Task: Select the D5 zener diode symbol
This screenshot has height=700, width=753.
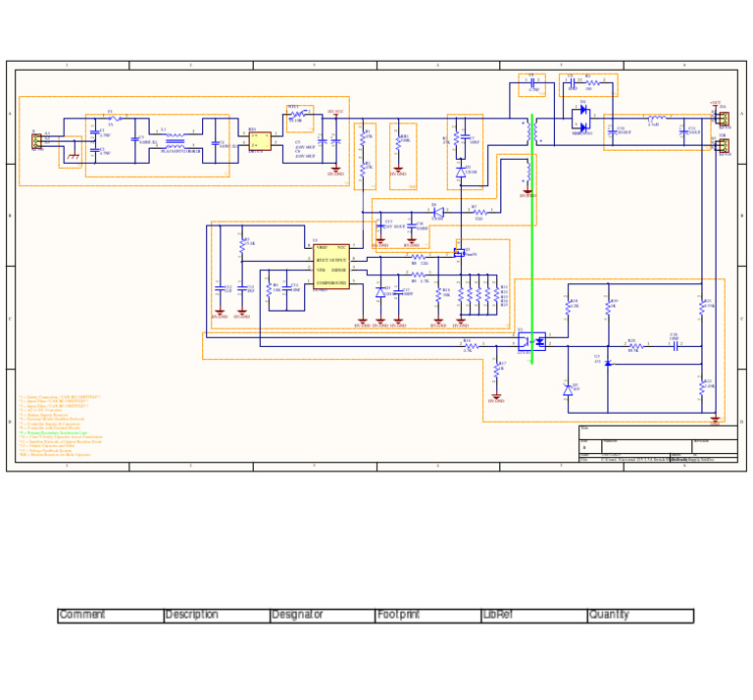Action: 568,390
